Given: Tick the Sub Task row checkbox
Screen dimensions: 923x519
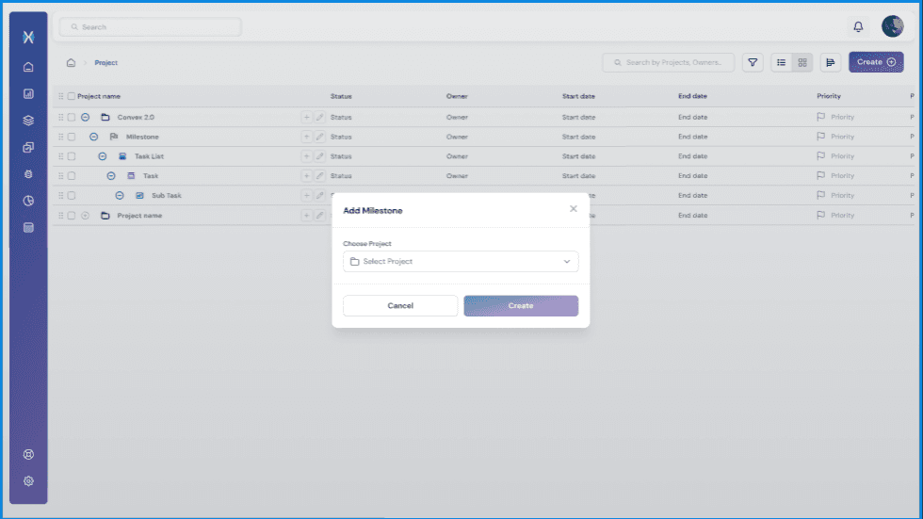Looking at the screenshot, I should pos(72,195).
